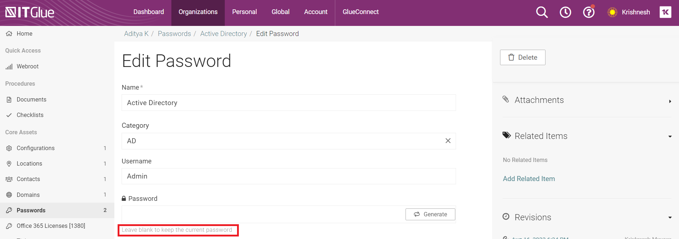Viewport: 679px width, 239px height.
Task: Click the Name input field
Action: [x=289, y=103]
